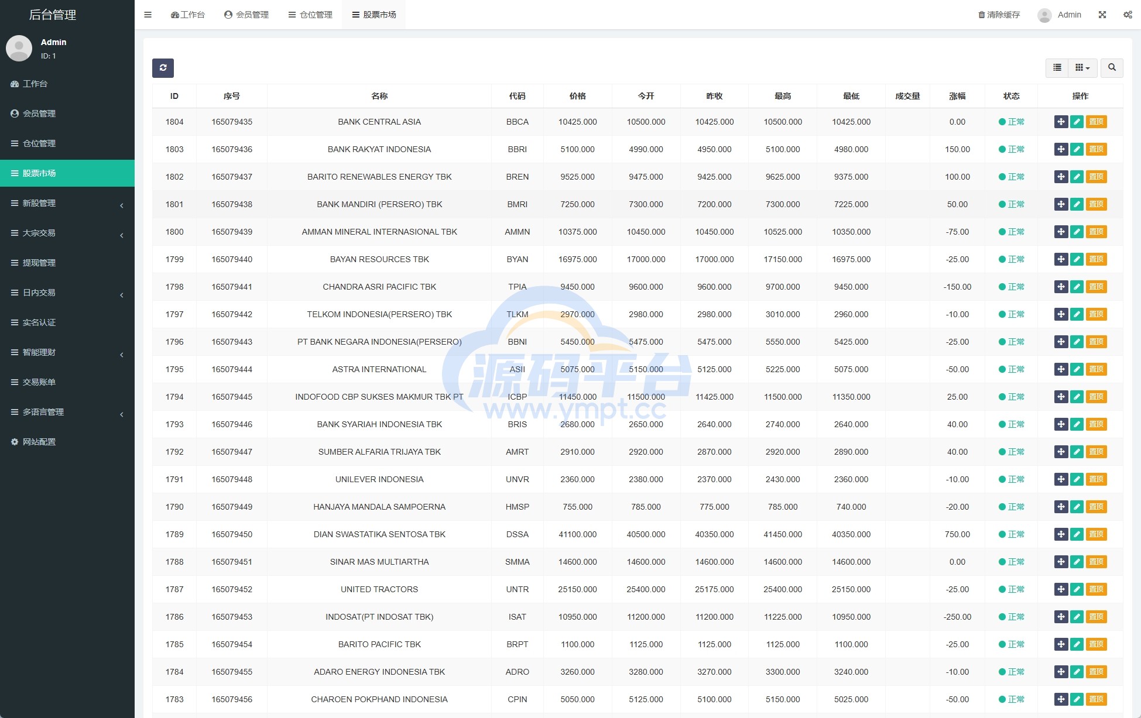This screenshot has height=718, width=1141.
Task: Edit the SUMBER ALFARIA TRIJAYA row
Action: pos(1077,452)
